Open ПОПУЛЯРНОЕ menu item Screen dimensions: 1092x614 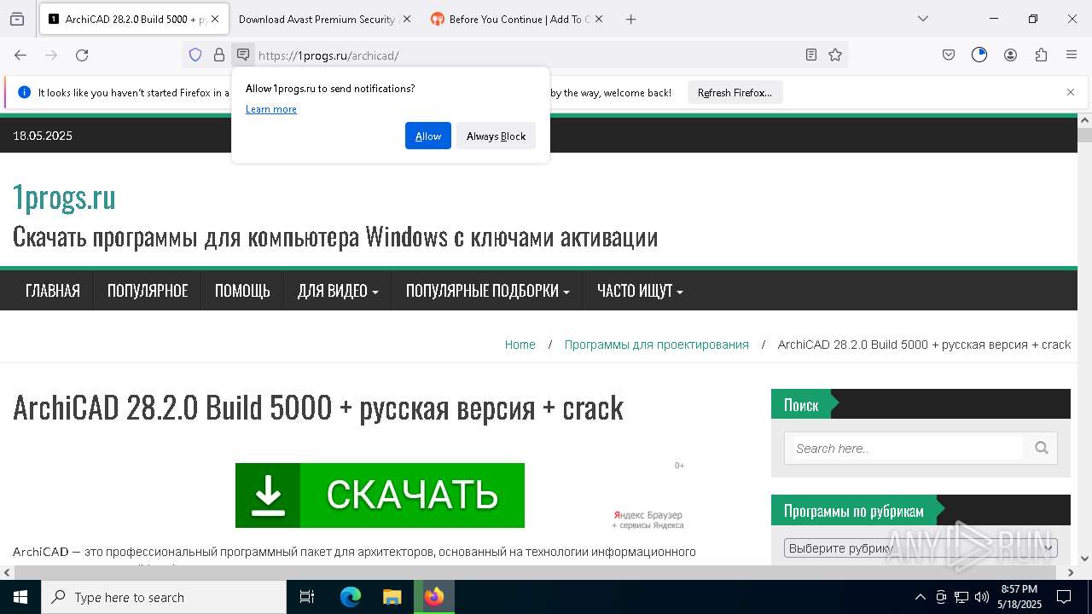(x=148, y=291)
